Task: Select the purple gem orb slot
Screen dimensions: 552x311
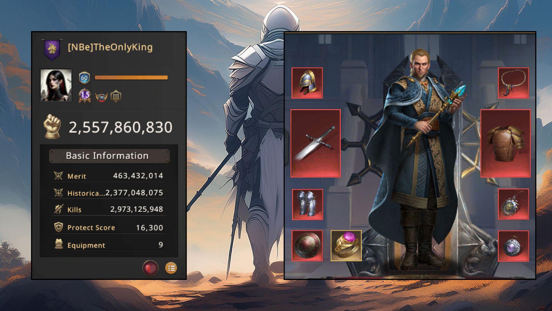Action: pos(513,246)
